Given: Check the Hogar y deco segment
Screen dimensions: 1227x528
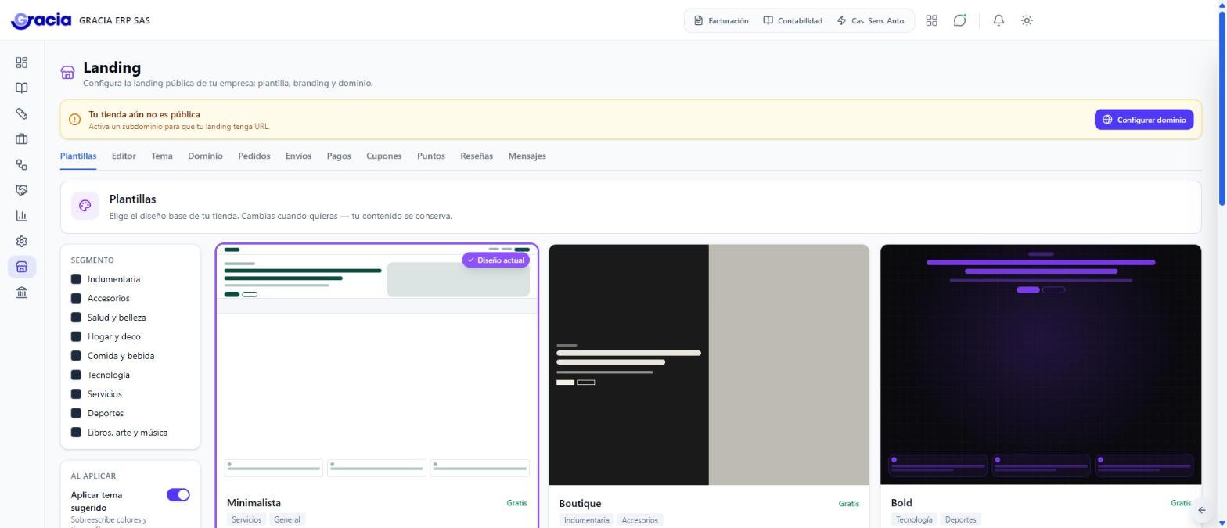Looking at the screenshot, I should (76, 336).
